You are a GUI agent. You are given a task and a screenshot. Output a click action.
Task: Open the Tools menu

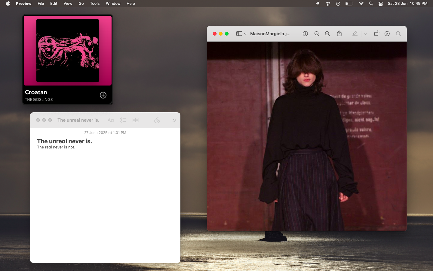[95, 4]
